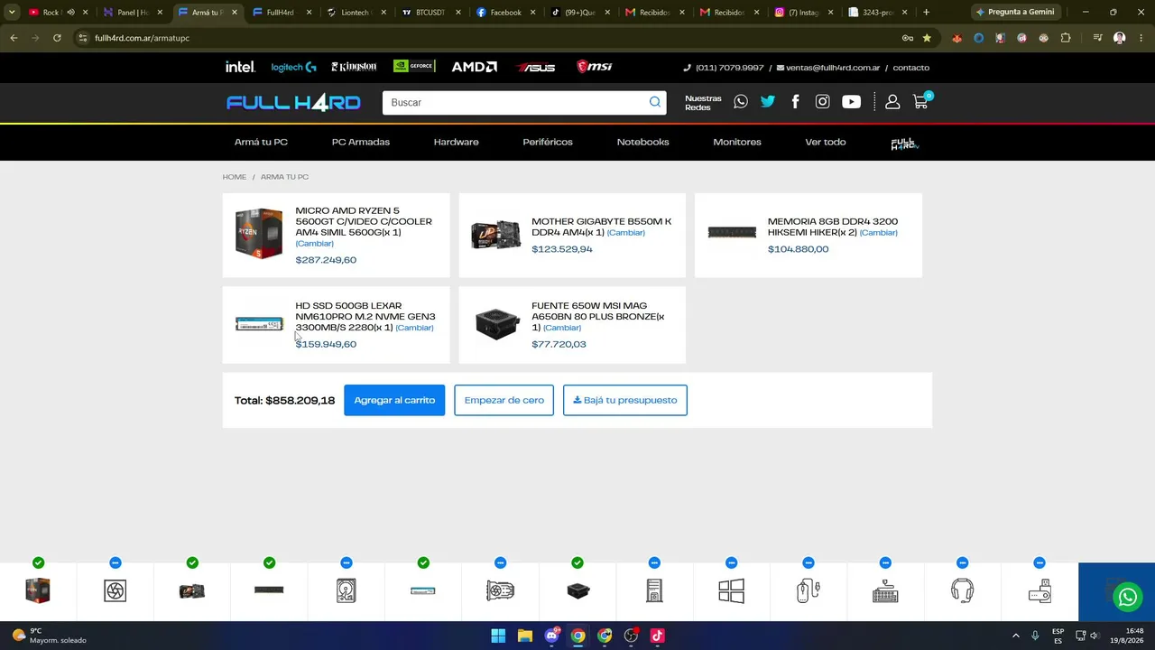This screenshot has width=1155, height=650.
Task: Open the Notebooks menu
Action: [642, 142]
